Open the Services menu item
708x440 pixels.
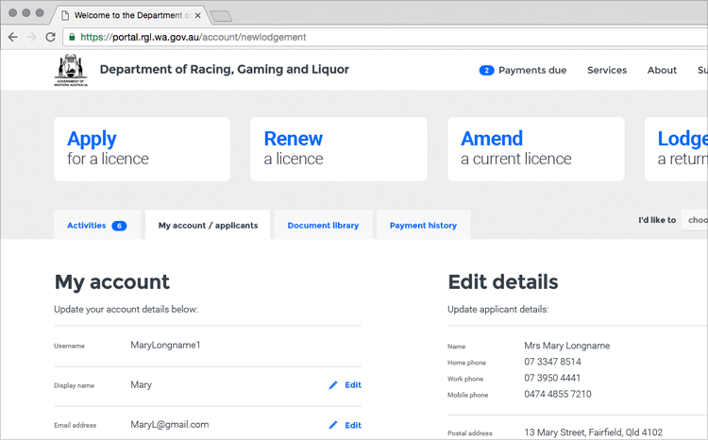pos(606,71)
